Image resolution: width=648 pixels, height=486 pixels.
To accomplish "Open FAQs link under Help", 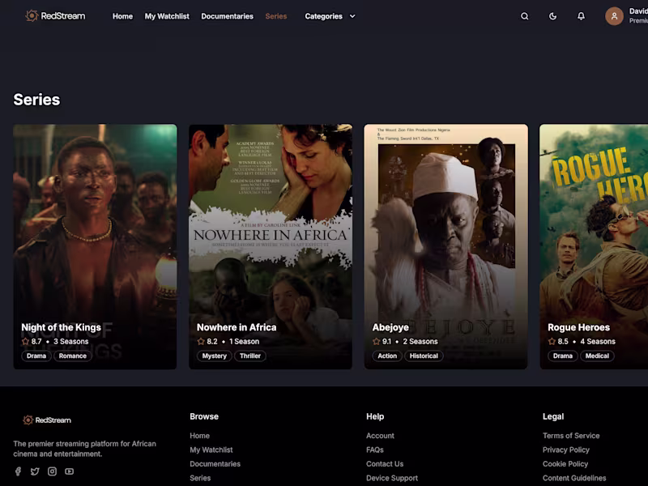I will click(x=375, y=450).
